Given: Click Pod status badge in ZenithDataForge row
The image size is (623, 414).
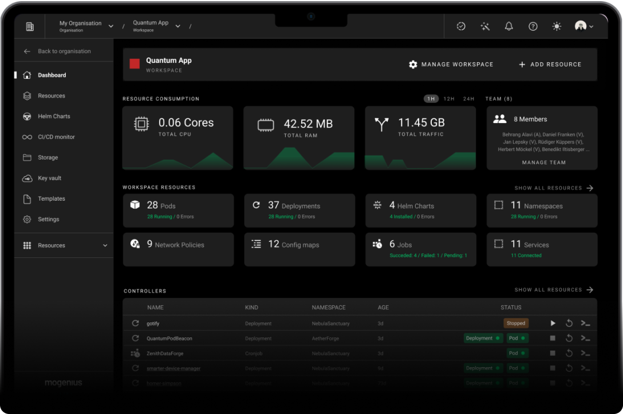Looking at the screenshot, I should pyautogui.click(x=517, y=353).
